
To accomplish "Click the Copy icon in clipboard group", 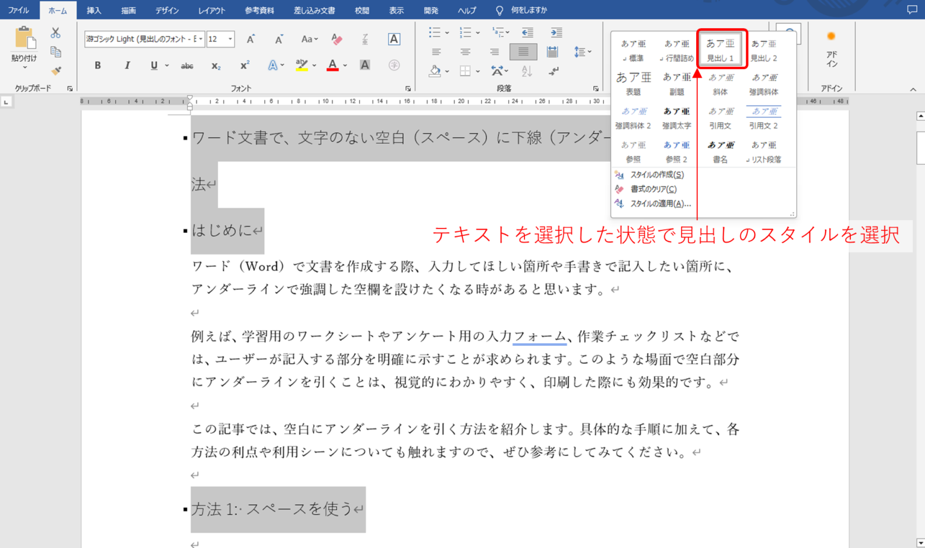I will [x=55, y=52].
